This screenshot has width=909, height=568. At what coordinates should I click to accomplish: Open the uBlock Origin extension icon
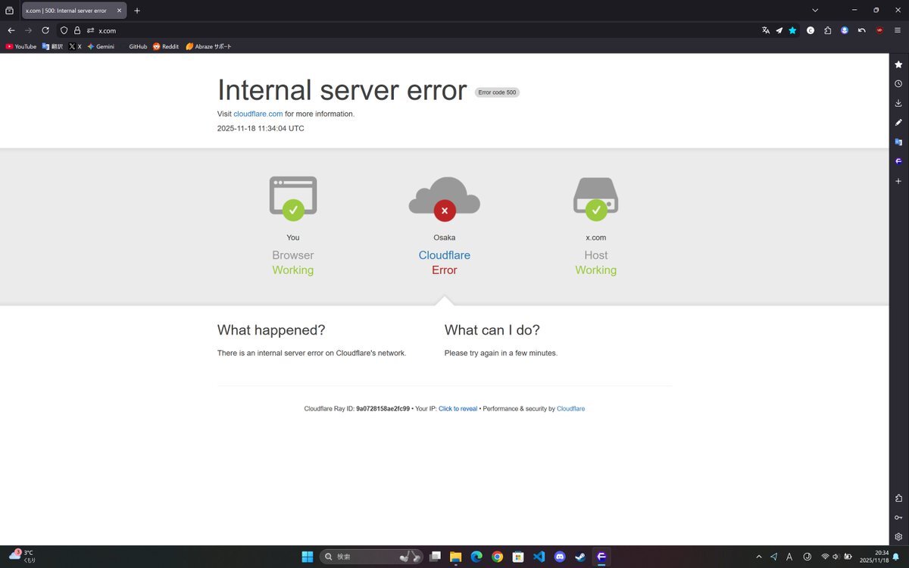(x=879, y=30)
